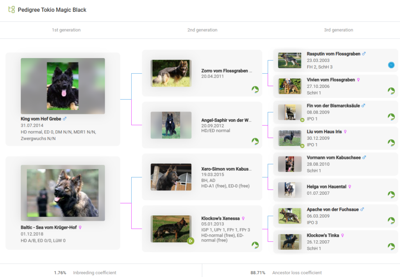Click the green badge on Angel-Saphir card
This screenshot has height=277, width=400.
point(255,141)
